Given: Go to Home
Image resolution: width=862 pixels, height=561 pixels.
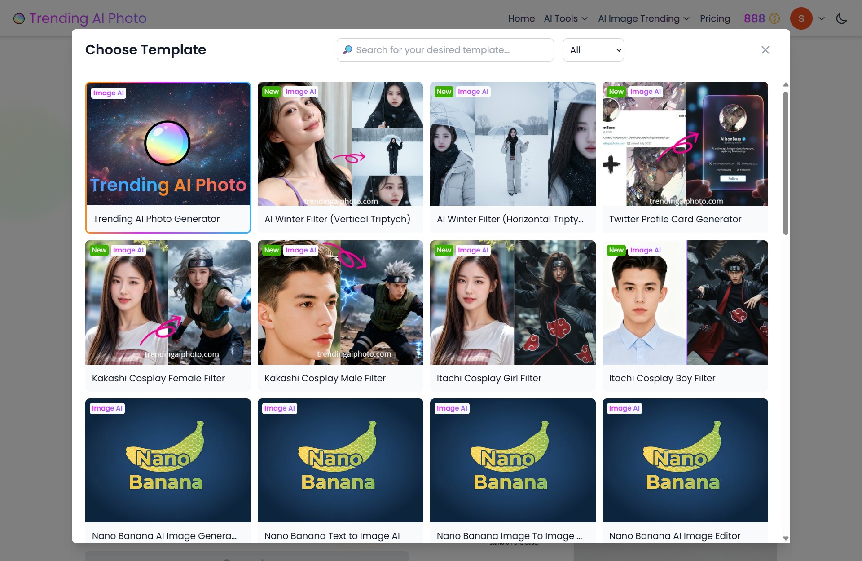Looking at the screenshot, I should pyautogui.click(x=521, y=18).
